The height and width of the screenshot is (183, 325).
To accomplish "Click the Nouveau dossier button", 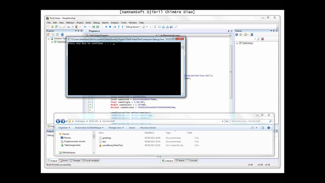I will (x=148, y=128).
